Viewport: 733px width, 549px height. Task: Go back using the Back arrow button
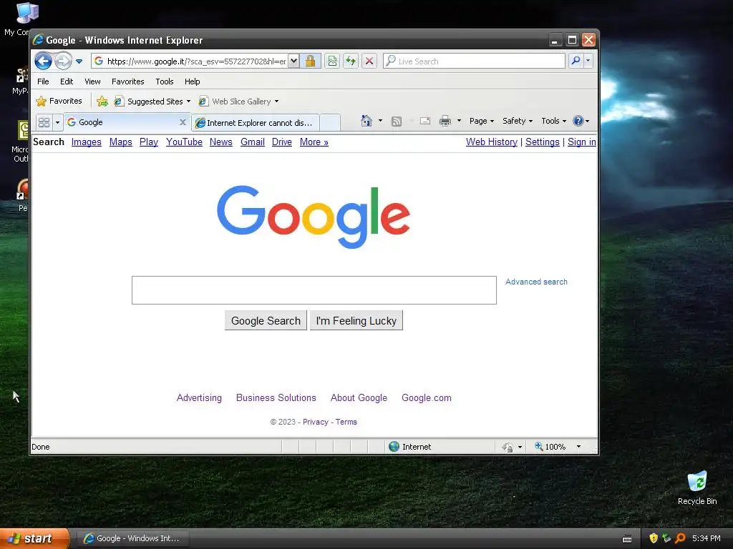[44, 61]
